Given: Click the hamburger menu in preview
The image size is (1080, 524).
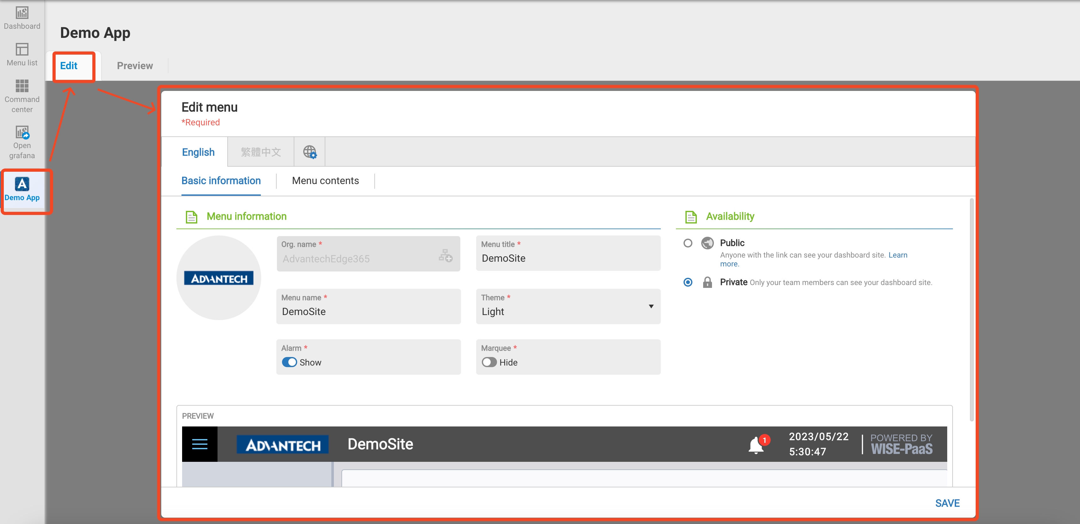Looking at the screenshot, I should click(199, 444).
